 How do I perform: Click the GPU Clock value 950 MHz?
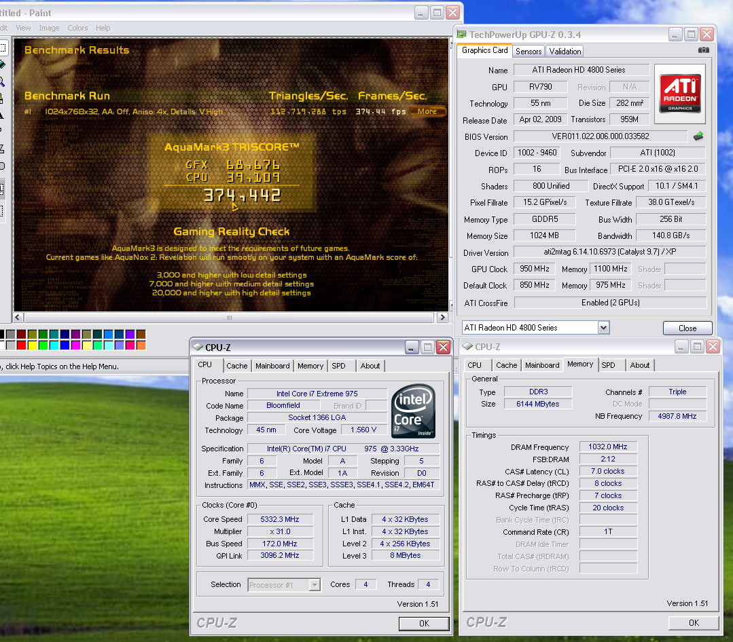coord(535,269)
